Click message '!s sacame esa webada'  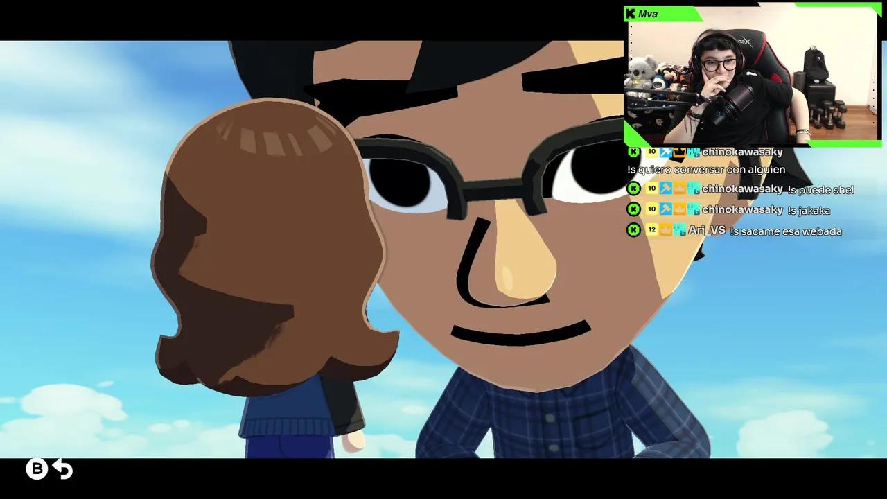(786, 231)
